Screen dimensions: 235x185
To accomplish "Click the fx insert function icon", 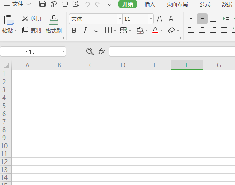I will pyautogui.click(x=102, y=51).
